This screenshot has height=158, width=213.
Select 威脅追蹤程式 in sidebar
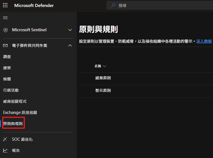(x=15, y=101)
